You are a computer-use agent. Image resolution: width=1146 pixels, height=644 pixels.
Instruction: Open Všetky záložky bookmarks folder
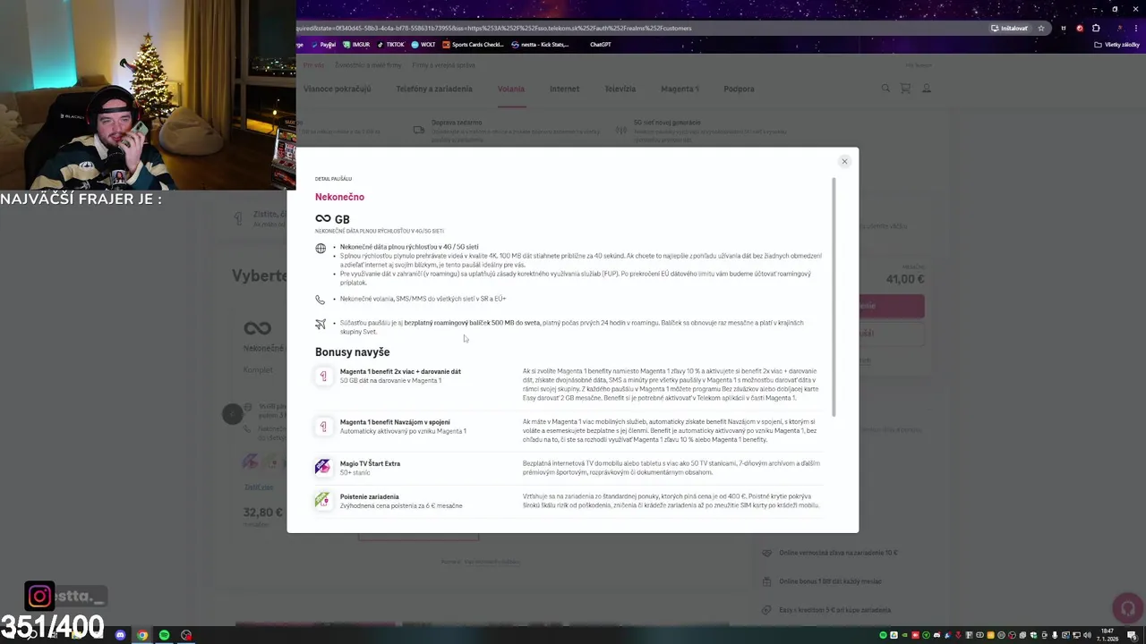1117,45
